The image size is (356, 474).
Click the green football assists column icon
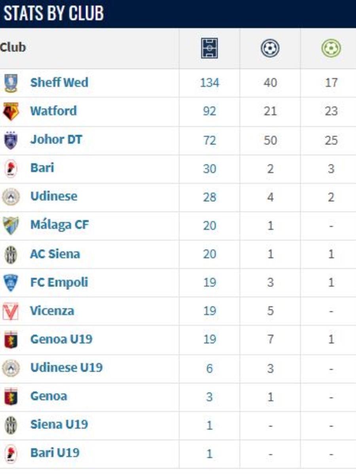click(x=331, y=48)
